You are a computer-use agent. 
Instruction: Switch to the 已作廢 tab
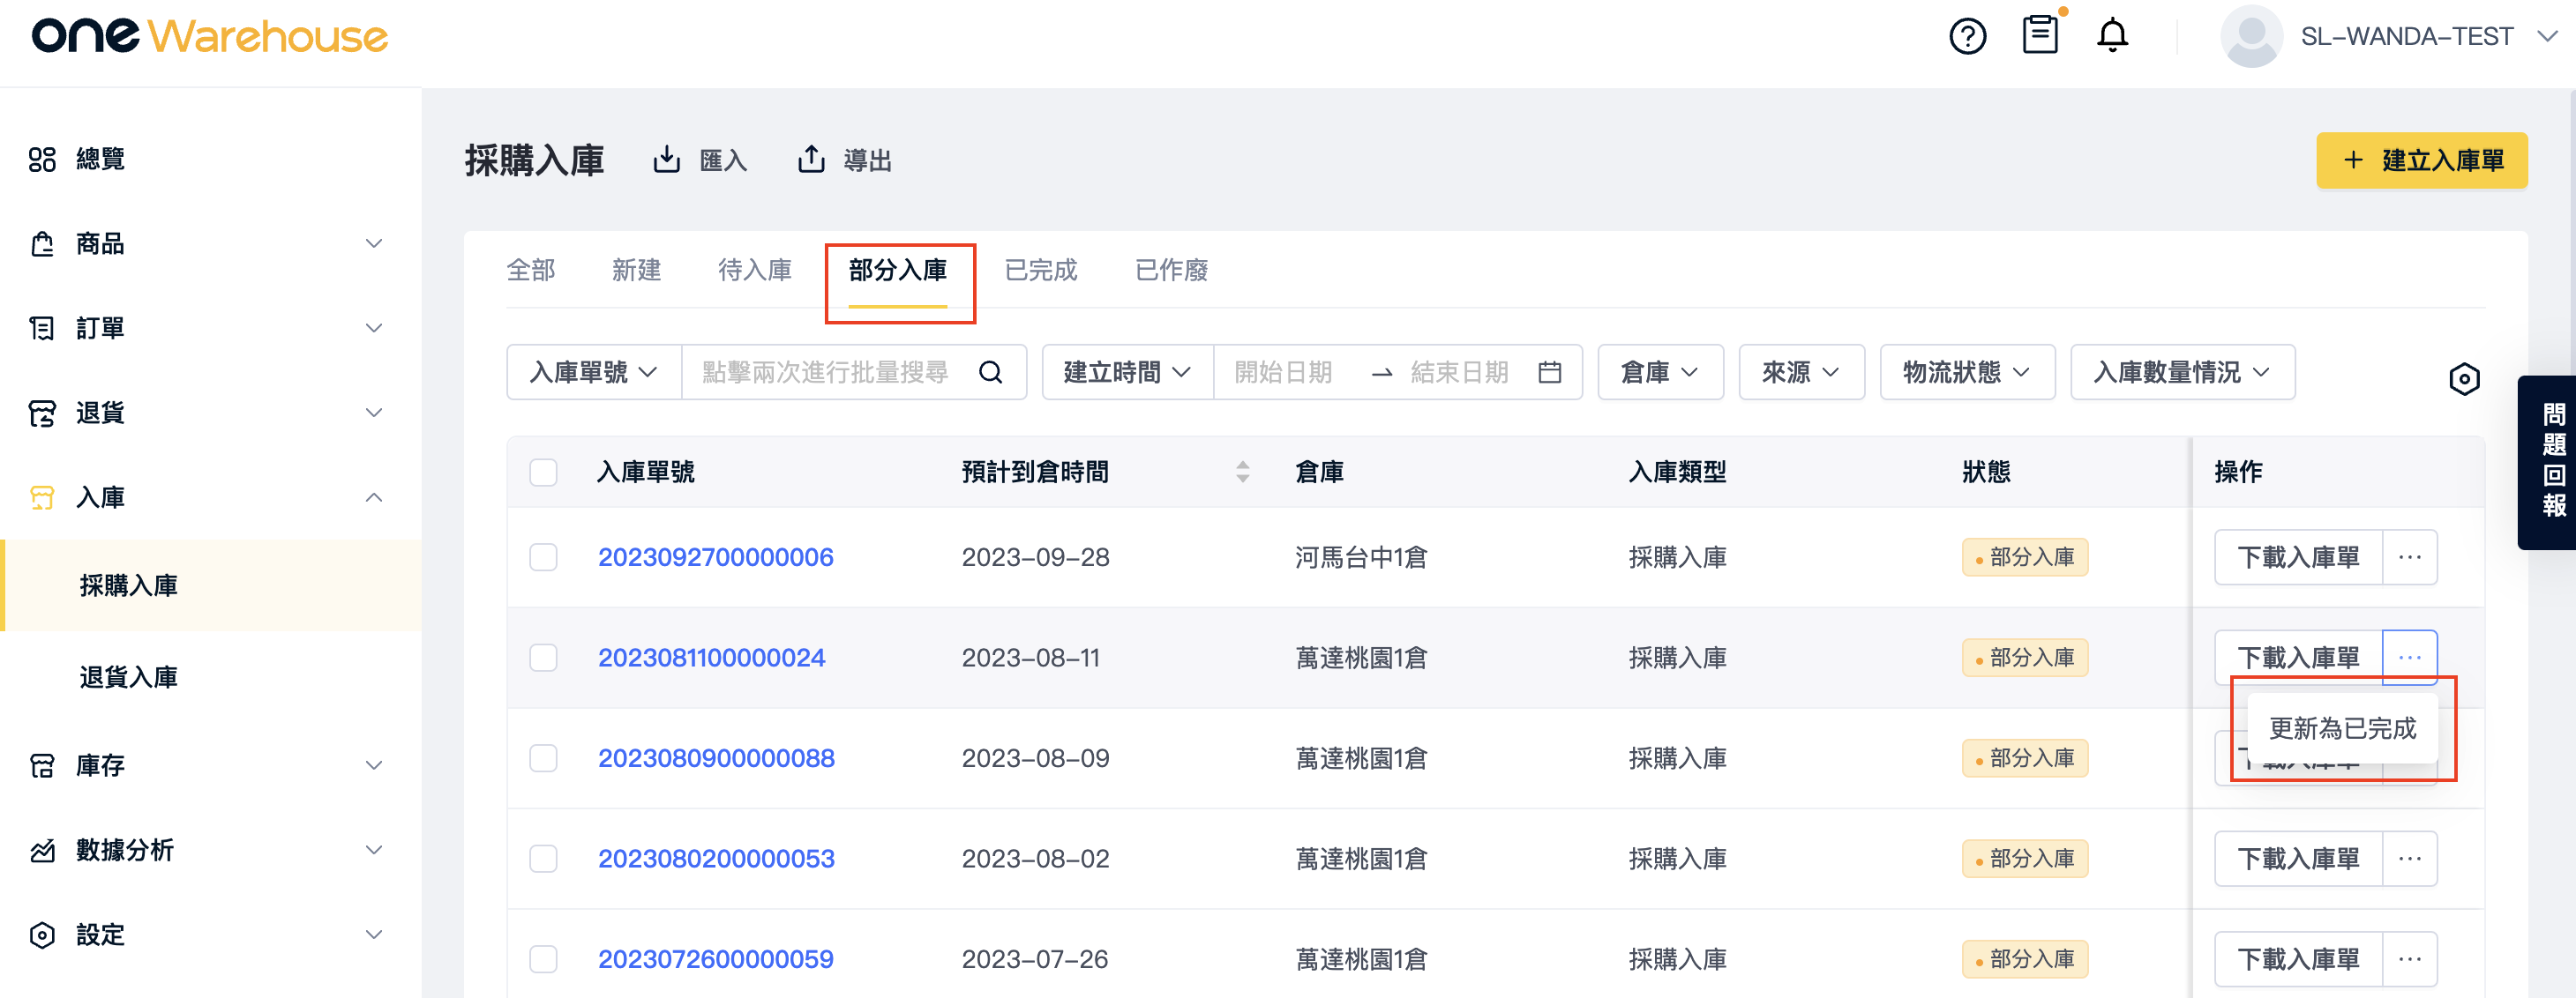[x=1172, y=270]
